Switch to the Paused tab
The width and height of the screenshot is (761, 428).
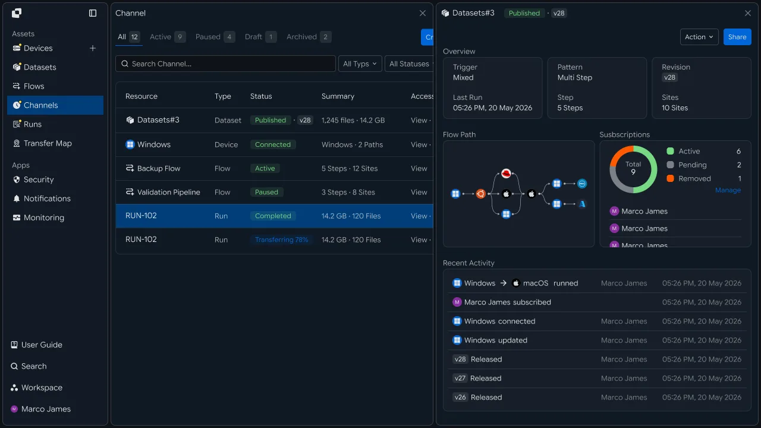coord(215,37)
